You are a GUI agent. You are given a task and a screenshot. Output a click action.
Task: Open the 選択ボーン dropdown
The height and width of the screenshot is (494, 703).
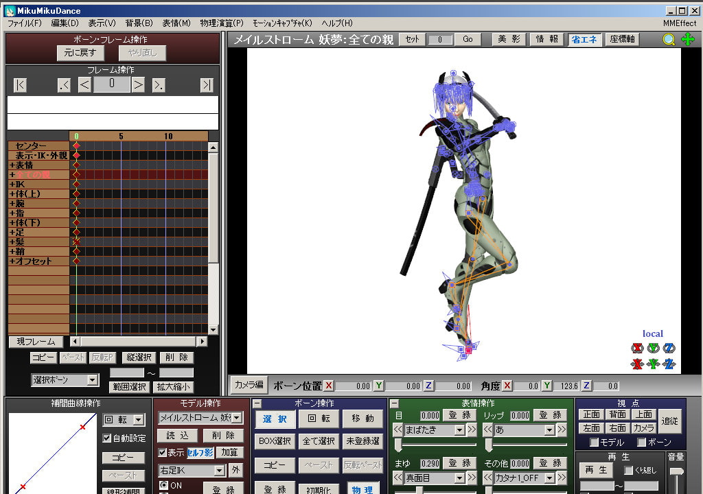coord(65,380)
